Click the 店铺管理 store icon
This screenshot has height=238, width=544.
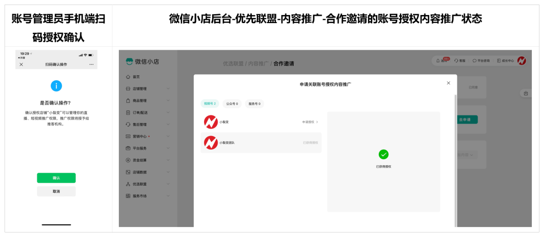point(128,89)
